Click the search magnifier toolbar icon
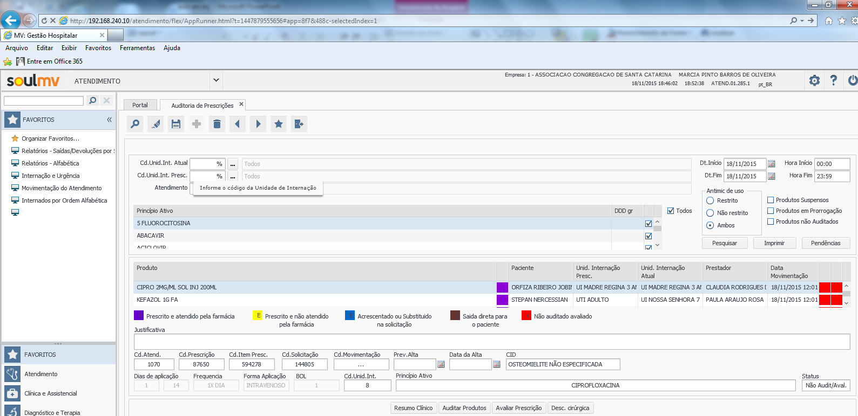Image resolution: width=858 pixels, height=416 pixels. (x=135, y=124)
